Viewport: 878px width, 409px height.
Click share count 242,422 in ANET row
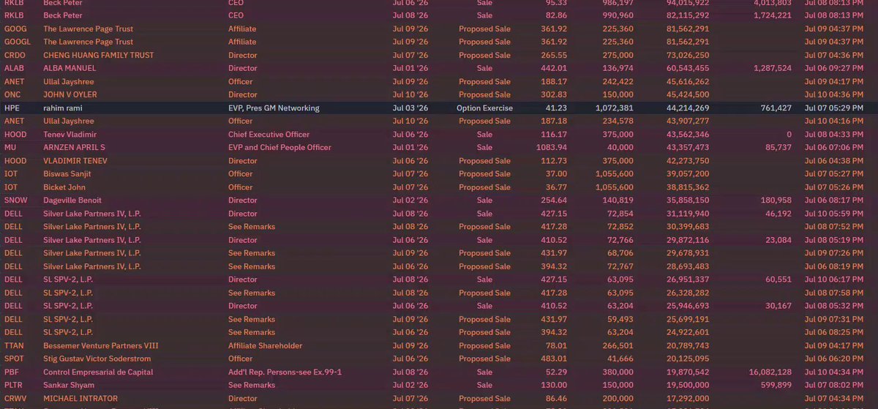pos(618,81)
